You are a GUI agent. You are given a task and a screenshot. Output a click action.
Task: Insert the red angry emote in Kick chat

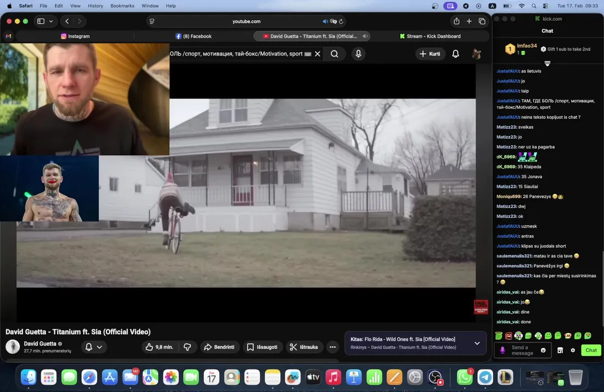click(x=509, y=336)
